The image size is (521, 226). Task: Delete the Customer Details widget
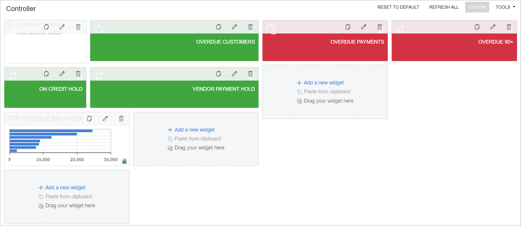pos(78,27)
